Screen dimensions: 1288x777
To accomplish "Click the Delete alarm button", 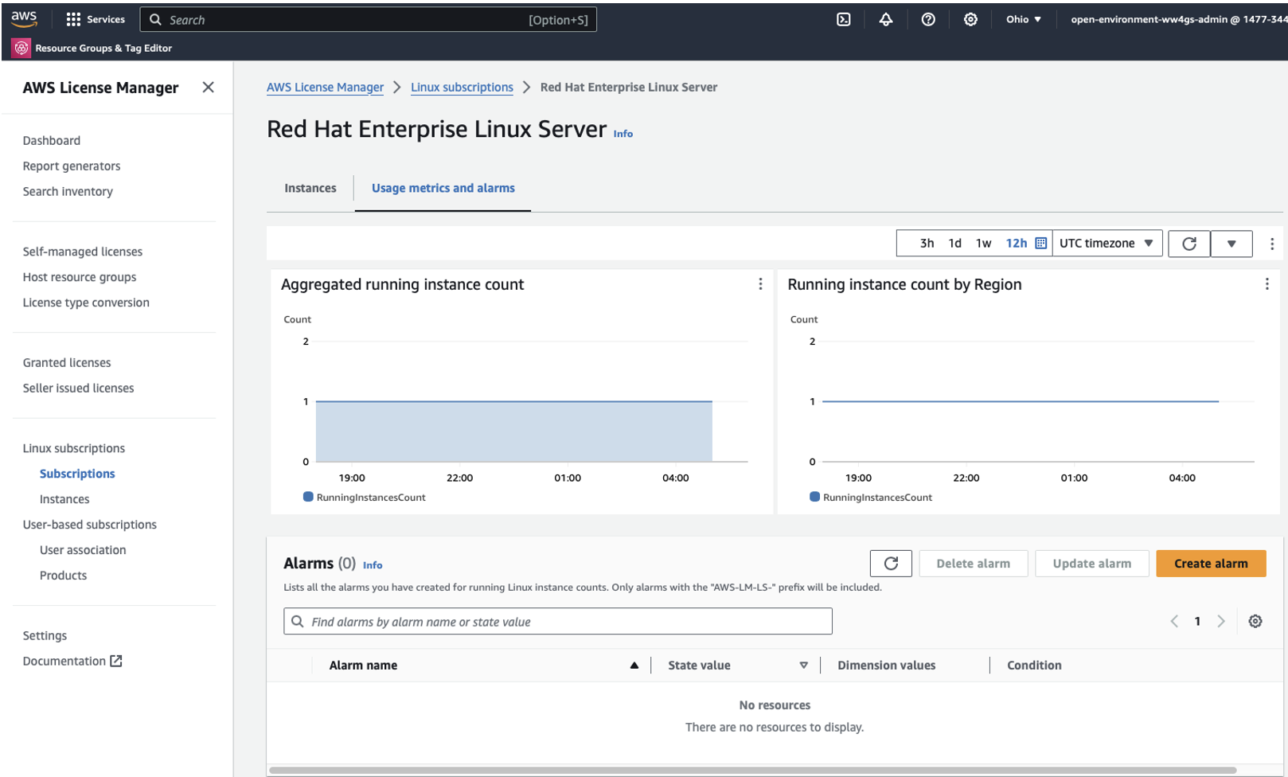I will click(973, 564).
